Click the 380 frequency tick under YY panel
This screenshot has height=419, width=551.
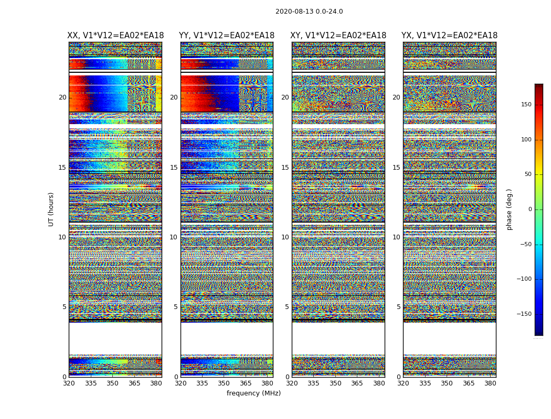coord(268,383)
